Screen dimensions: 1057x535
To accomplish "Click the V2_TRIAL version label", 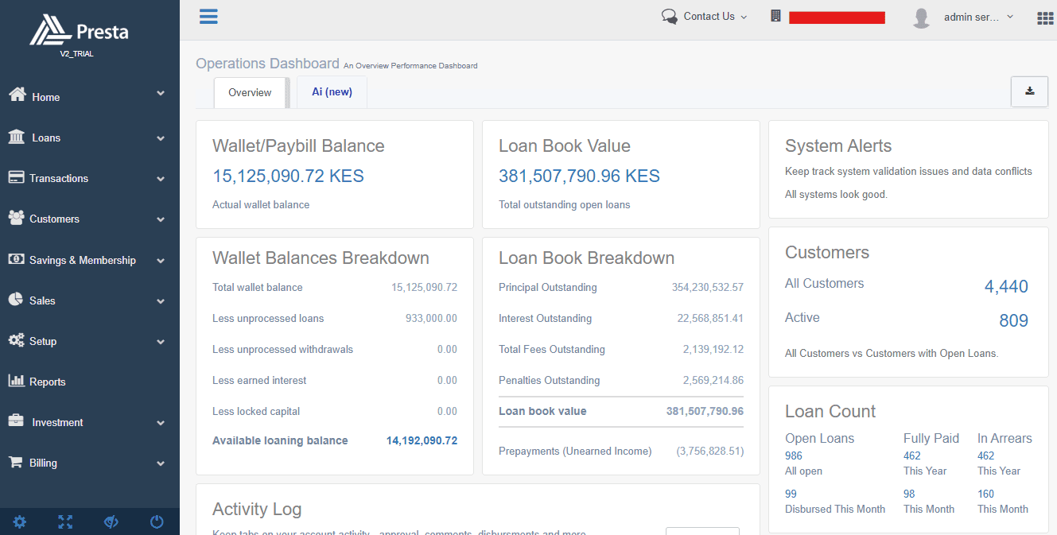I will [x=76, y=54].
